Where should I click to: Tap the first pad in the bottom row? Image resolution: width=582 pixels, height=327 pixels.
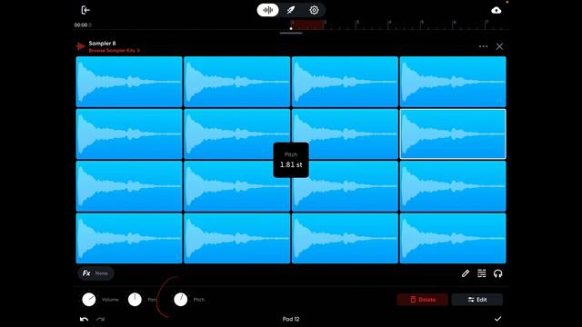click(129, 238)
